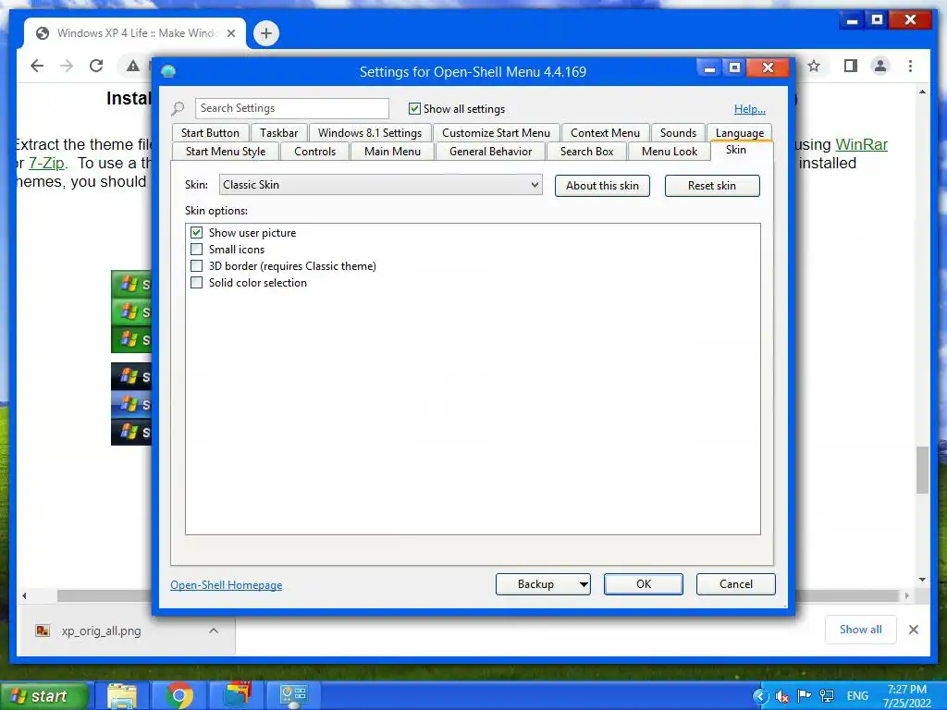Screen dimensions: 947x710
Task: Click the ENG language indicator
Action: pos(857,696)
